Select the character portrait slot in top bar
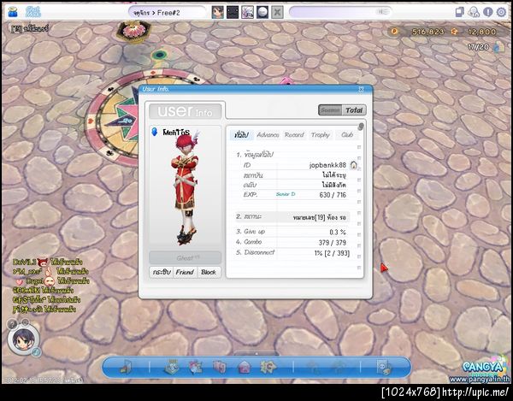 [x=217, y=13]
